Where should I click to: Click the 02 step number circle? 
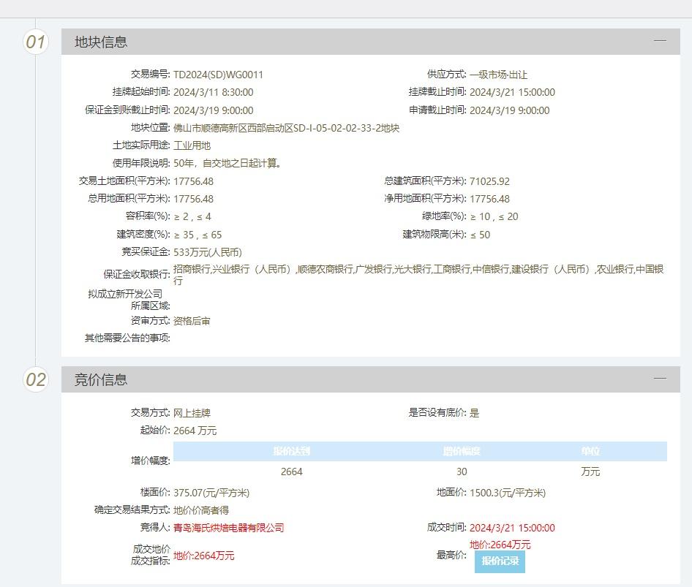click(x=36, y=379)
